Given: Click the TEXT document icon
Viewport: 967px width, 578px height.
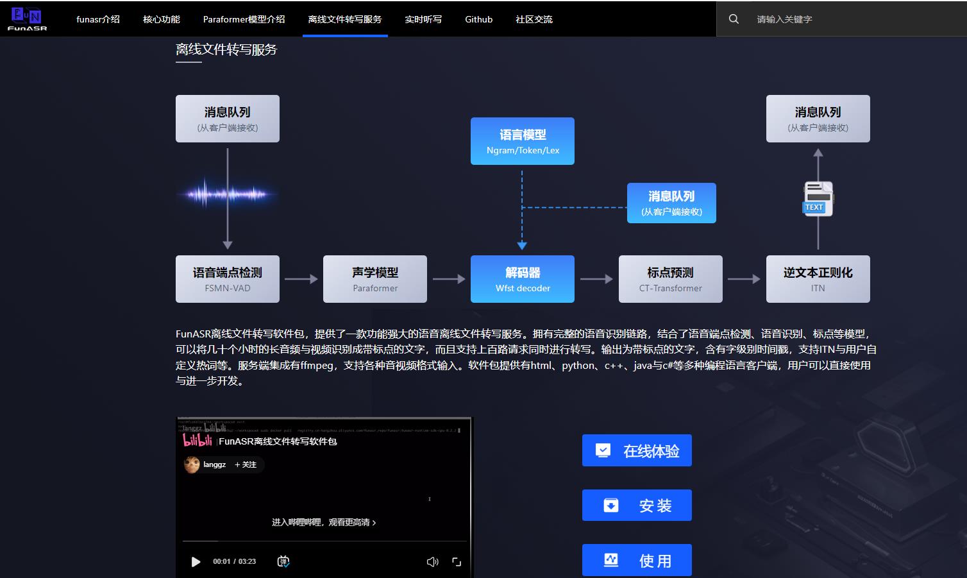Looking at the screenshot, I should click(818, 199).
